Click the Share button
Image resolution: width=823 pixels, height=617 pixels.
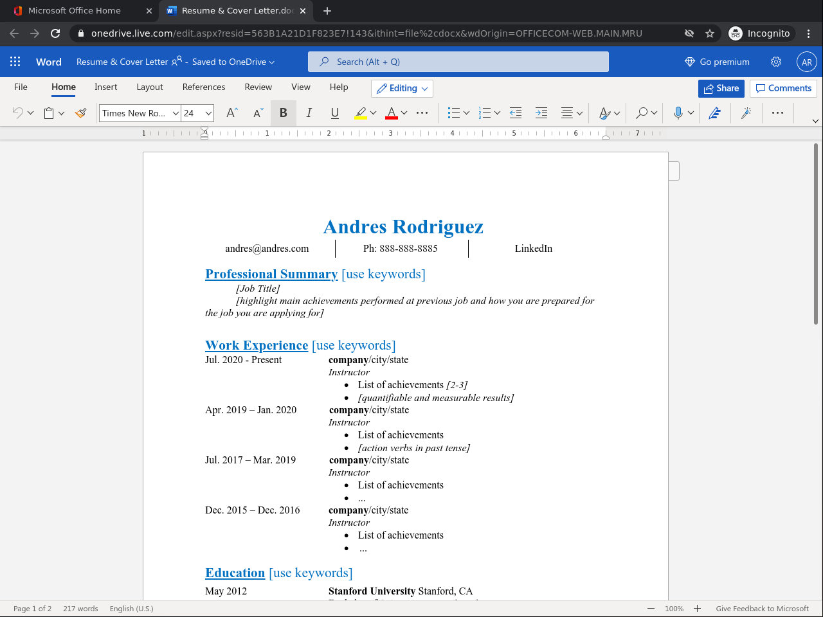coord(721,88)
